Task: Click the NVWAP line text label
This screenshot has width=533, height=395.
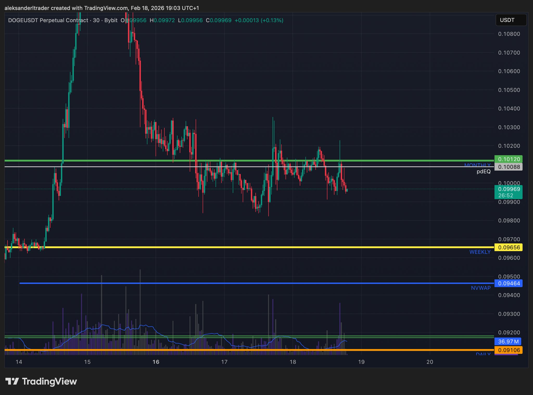Action: (480, 288)
